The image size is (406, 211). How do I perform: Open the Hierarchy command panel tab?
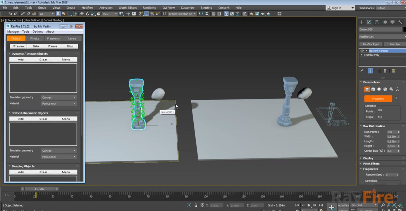tap(377, 22)
